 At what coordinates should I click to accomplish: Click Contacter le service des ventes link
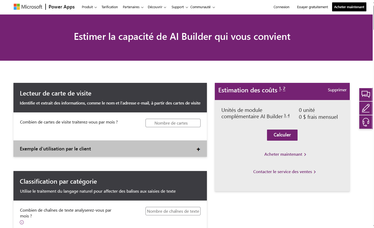(284, 172)
